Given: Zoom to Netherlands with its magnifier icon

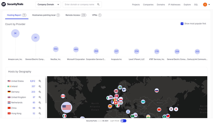Looking at the screenshot, I should [x=40, y=103].
